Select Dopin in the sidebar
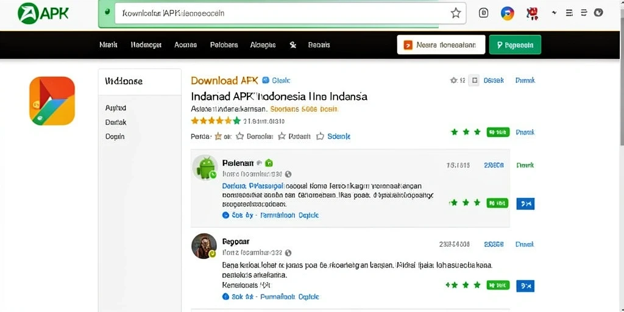This screenshot has height=312, width=624. 115,136
